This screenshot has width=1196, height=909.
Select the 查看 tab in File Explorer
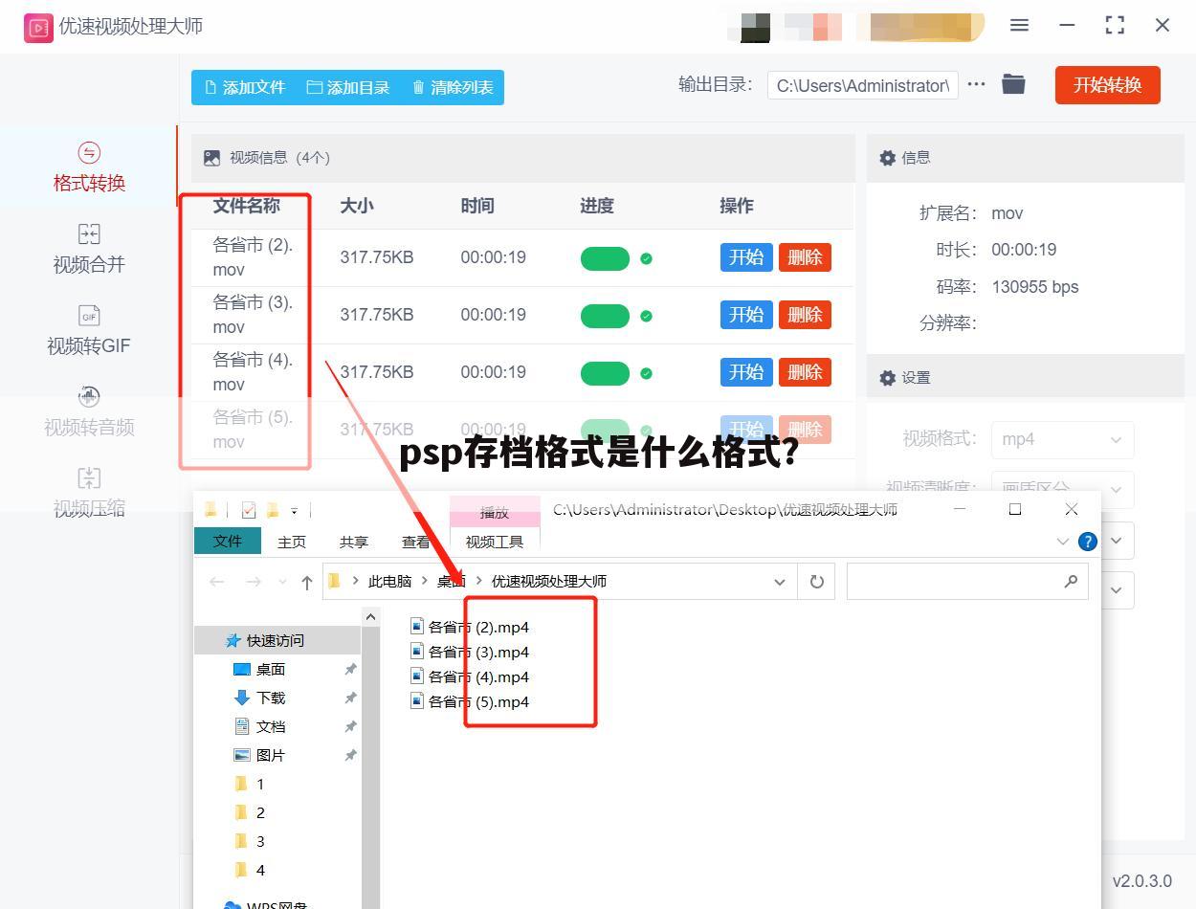coord(416,542)
